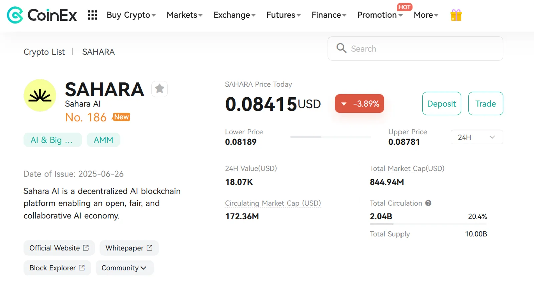Click the 24H Value 18.07K
Viewport: 534px width, 288px height.
pos(239,182)
